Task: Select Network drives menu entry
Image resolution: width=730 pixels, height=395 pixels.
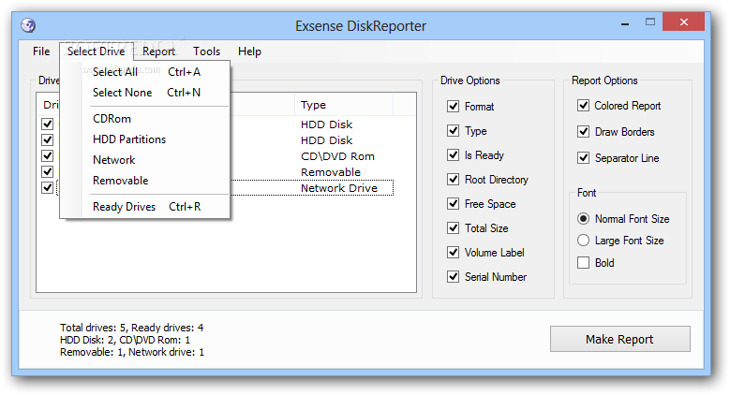Action: pyautogui.click(x=145, y=159)
